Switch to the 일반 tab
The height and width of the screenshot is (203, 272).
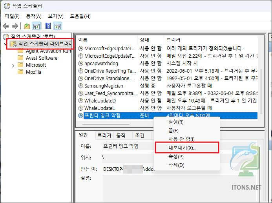point(84,135)
